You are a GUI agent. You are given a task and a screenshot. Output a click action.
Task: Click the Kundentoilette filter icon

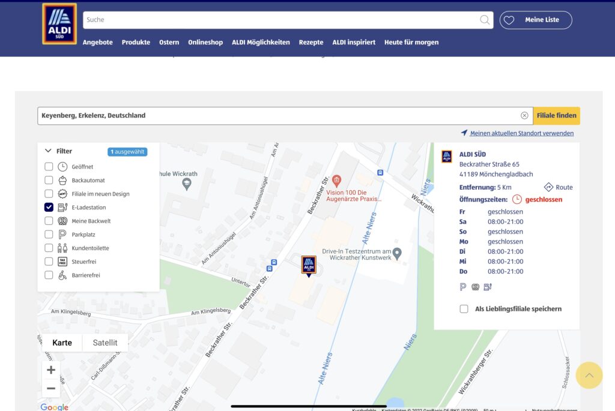click(62, 248)
